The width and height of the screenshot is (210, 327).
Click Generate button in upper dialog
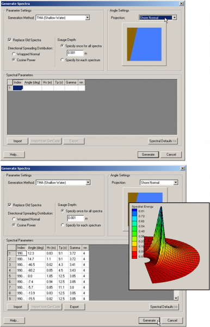[148, 154]
